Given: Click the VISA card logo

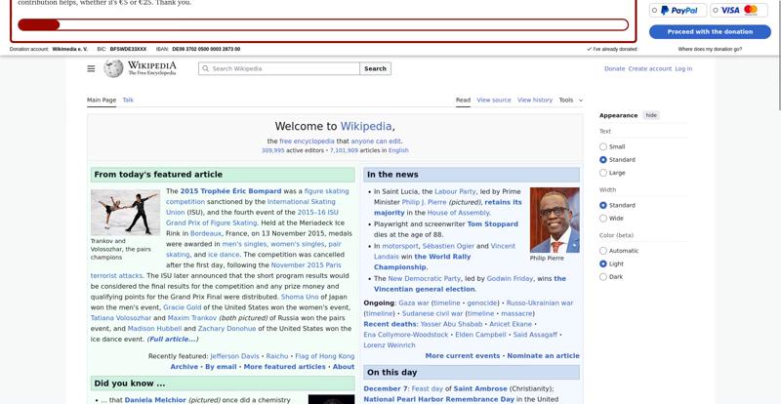Looking at the screenshot, I should point(730,11).
